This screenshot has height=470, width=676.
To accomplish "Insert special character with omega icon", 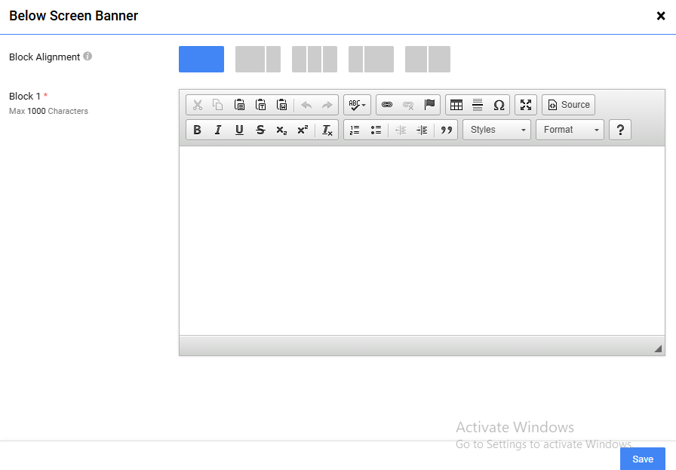I will [499, 105].
